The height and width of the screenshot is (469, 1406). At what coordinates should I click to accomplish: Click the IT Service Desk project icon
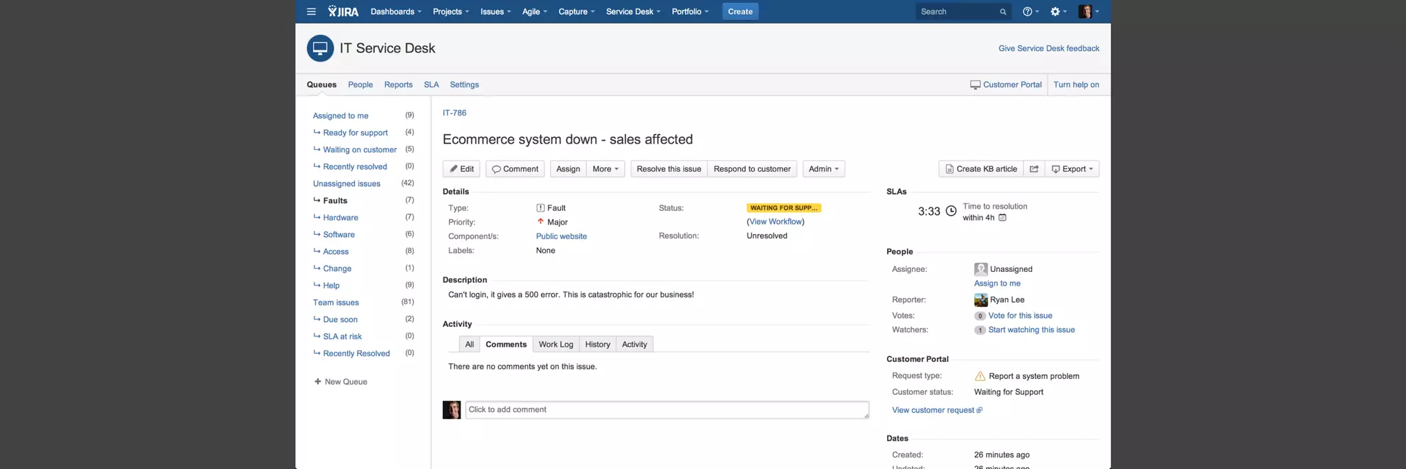(320, 49)
